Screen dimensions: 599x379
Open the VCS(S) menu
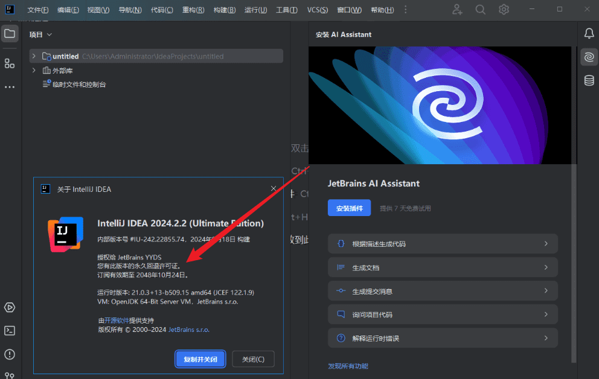coord(318,10)
